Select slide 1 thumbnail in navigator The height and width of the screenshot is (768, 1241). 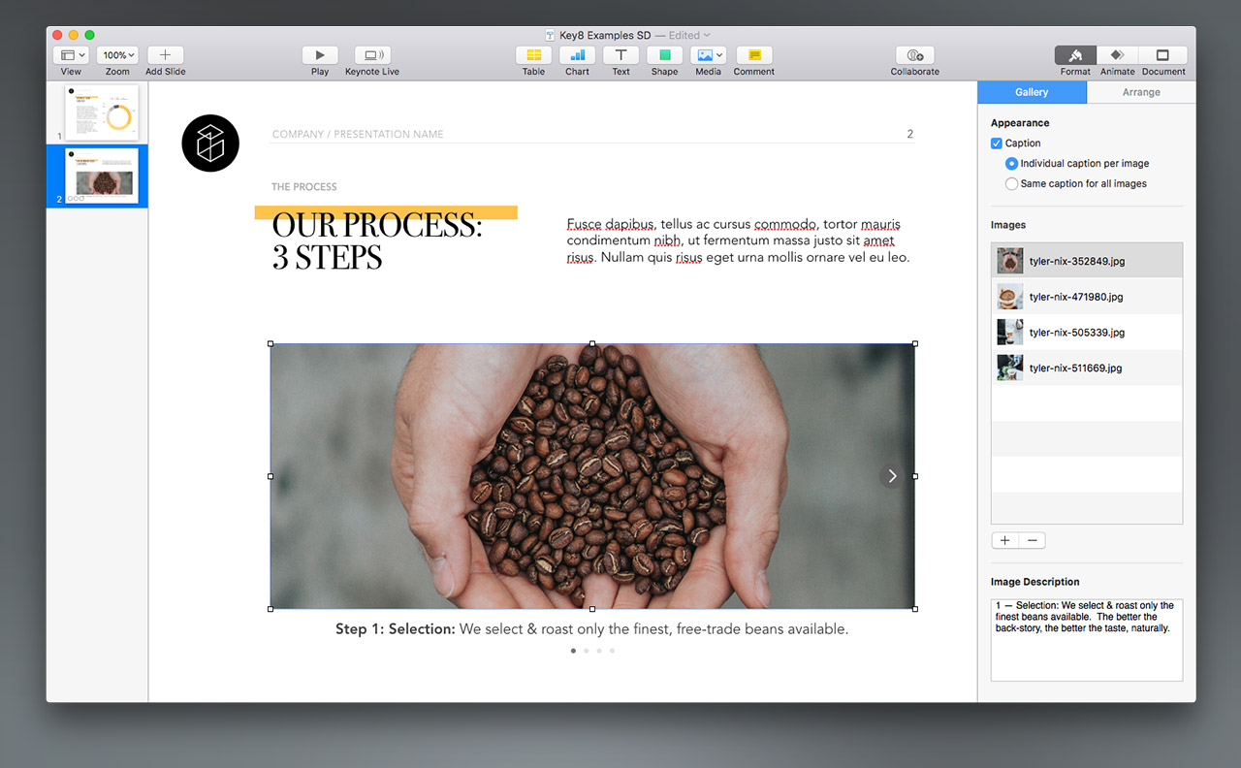point(102,112)
